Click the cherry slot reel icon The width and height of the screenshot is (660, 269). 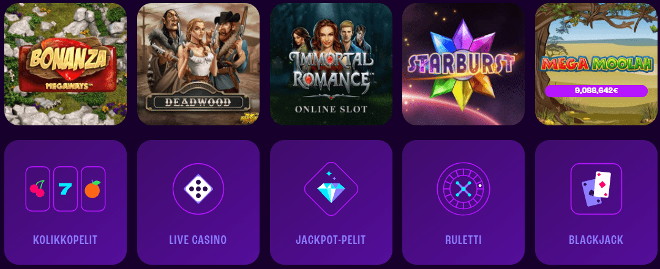(x=38, y=189)
